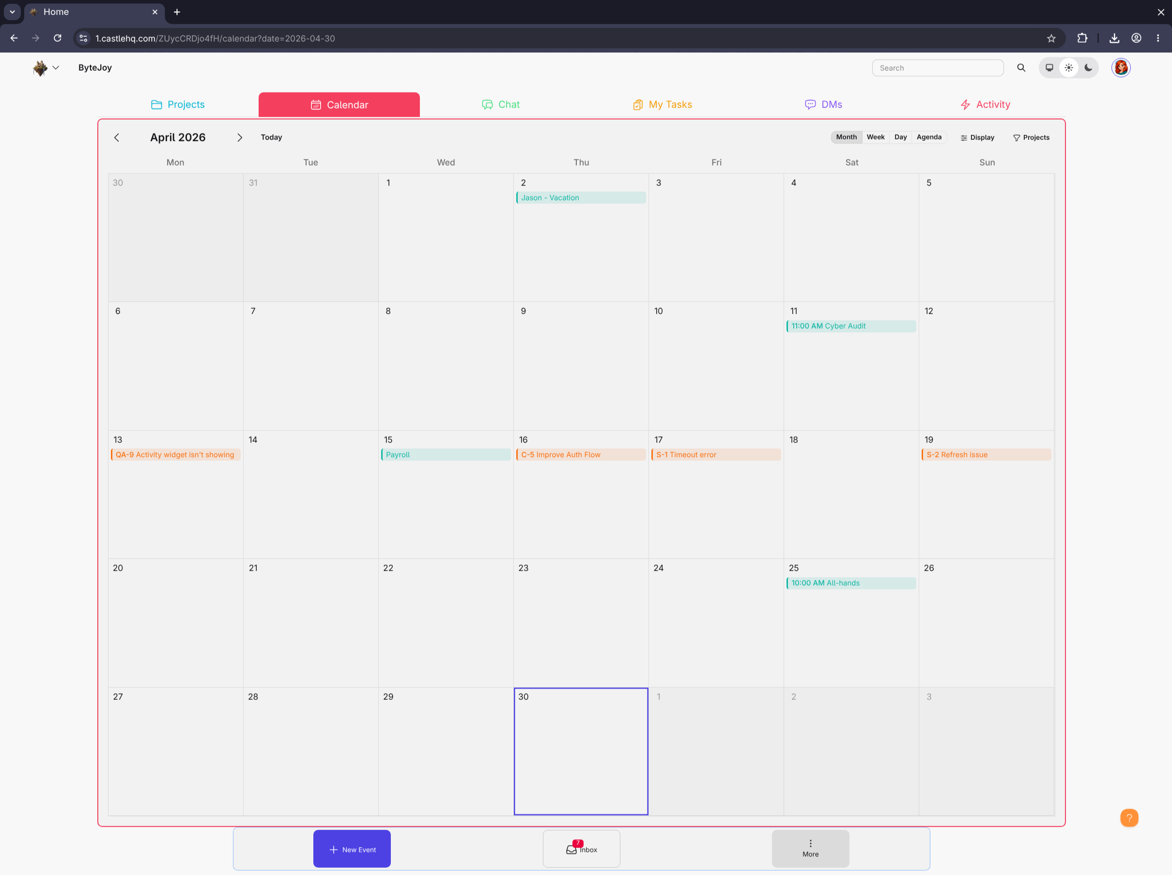View site information icon in address bar

(83, 38)
